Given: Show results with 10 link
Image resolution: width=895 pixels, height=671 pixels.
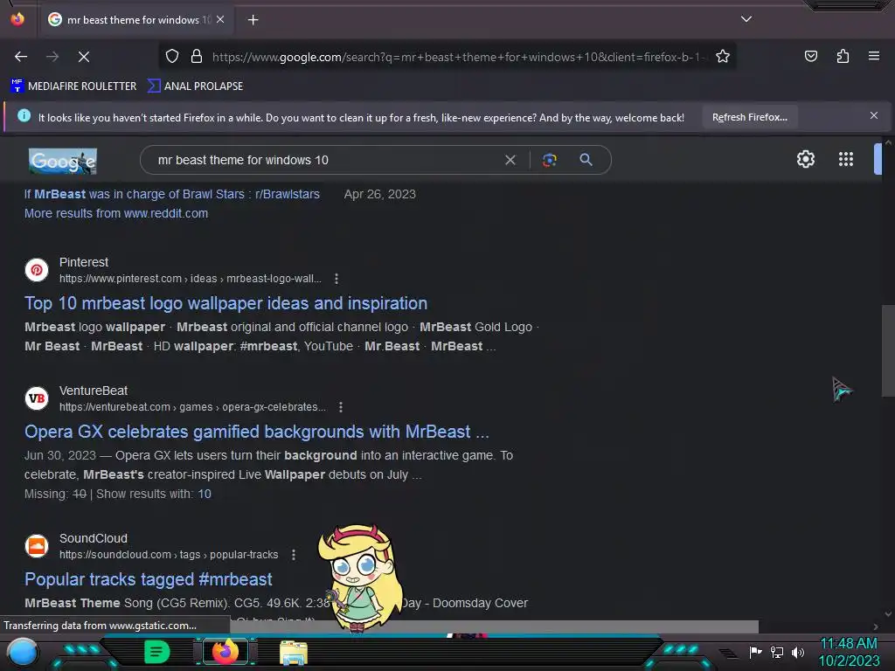Looking at the screenshot, I should [205, 495].
